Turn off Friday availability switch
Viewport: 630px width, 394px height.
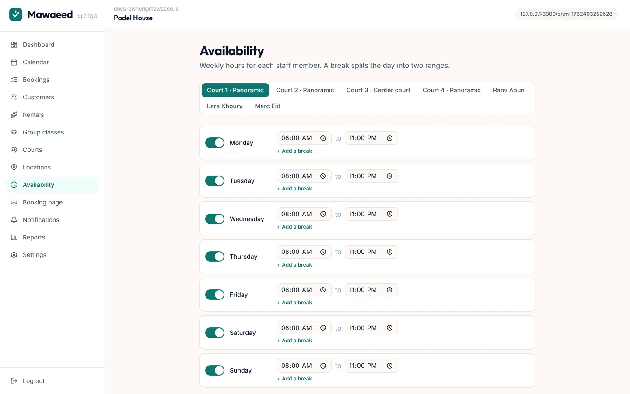(x=215, y=295)
